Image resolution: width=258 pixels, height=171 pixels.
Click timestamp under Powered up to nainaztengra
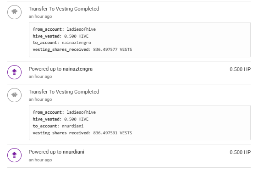40,77
